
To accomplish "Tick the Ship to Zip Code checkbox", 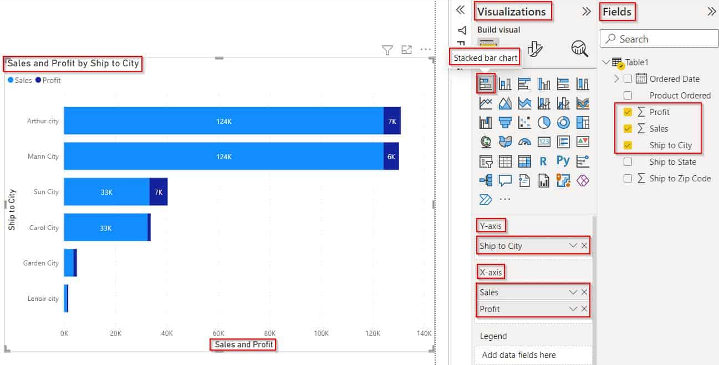I will (x=628, y=179).
